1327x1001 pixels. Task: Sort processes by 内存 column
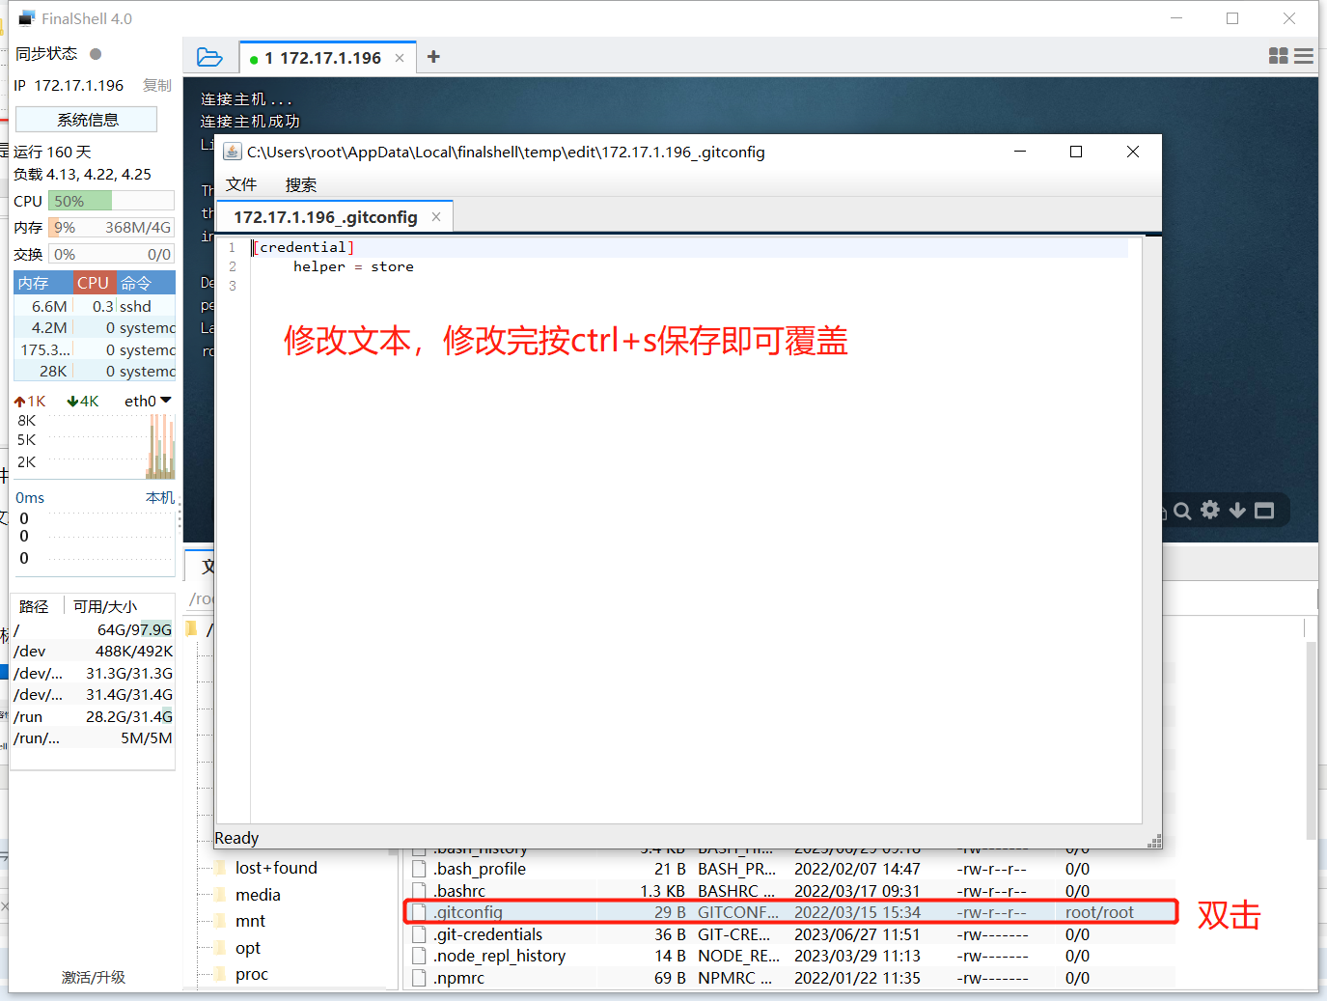click(x=43, y=283)
